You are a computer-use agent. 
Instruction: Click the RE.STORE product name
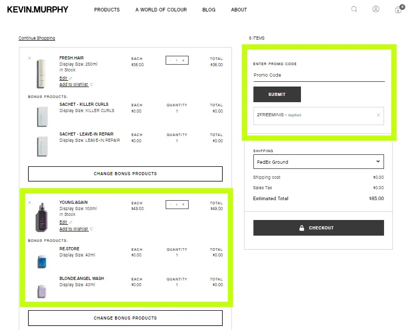(x=69, y=249)
